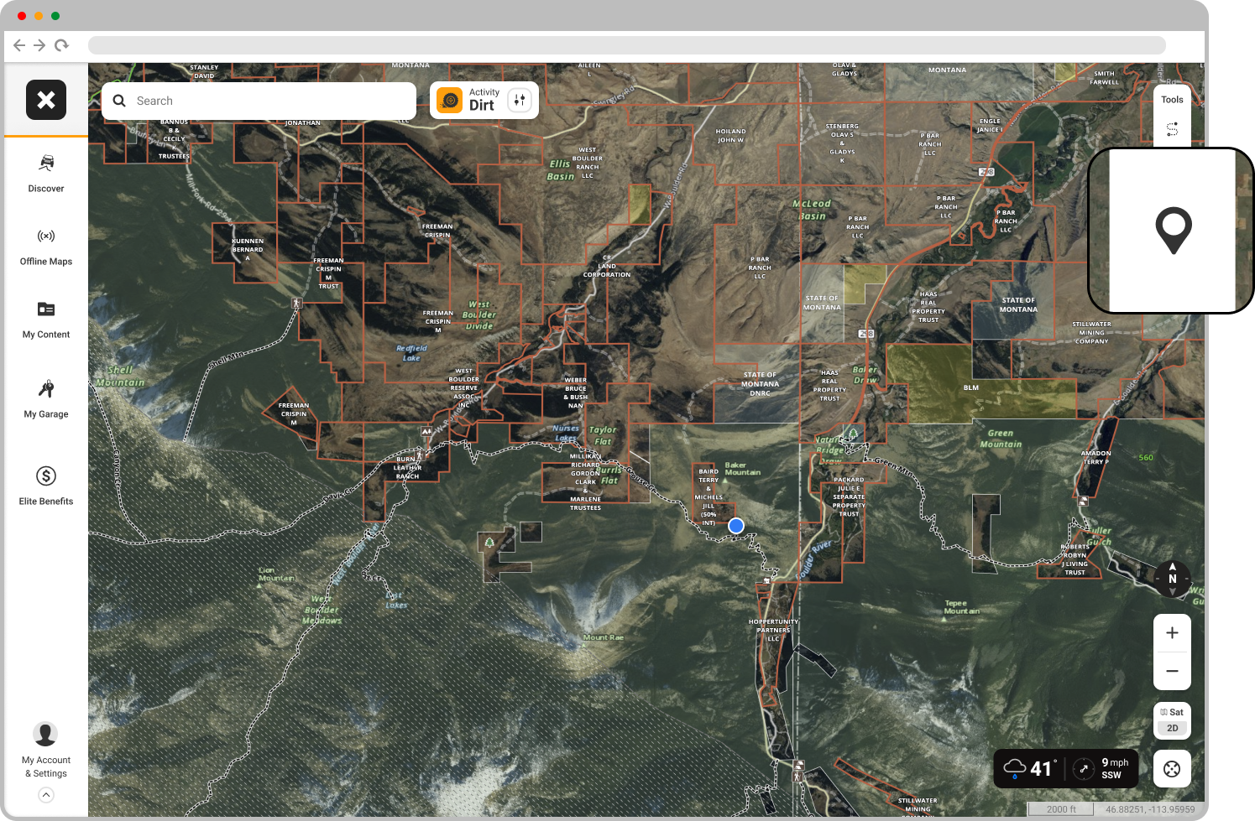Open Discover section
1255x821 pixels.
point(46,174)
